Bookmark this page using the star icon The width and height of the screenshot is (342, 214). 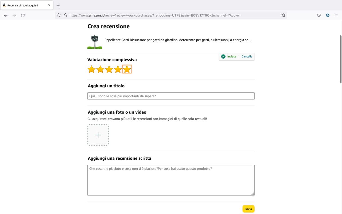[x=283, y=15]
